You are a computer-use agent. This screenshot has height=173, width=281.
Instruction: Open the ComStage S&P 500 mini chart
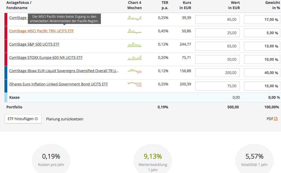click(x=135, y=44)
